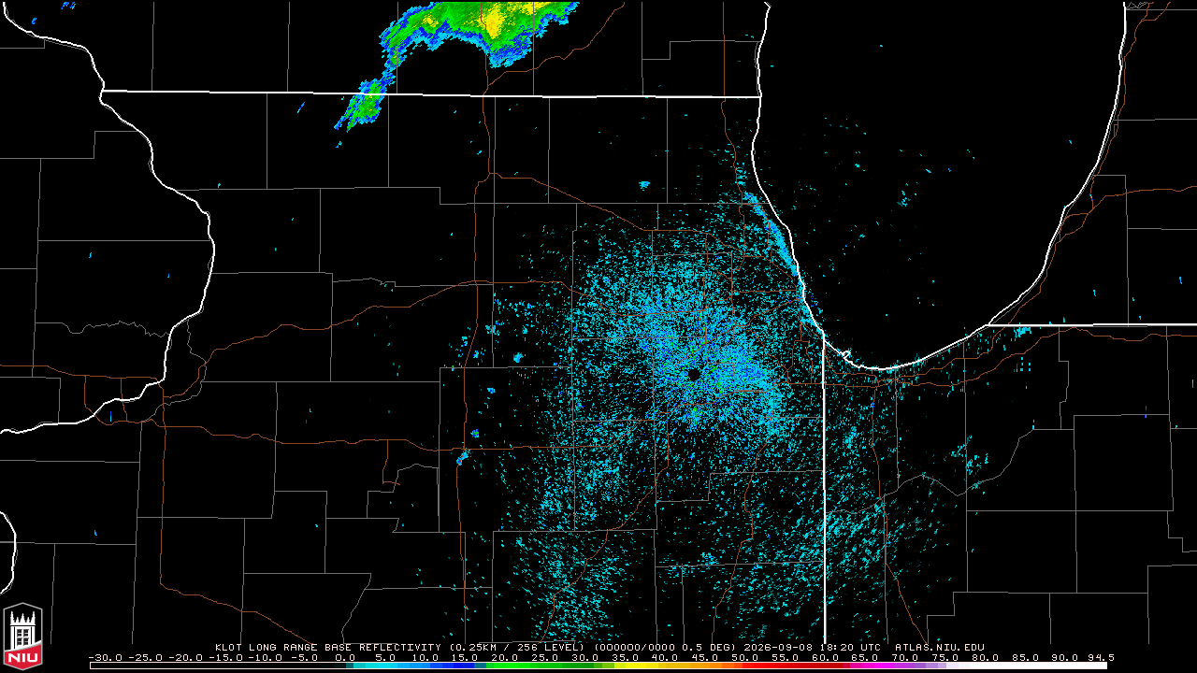Viewport: 1197px width, 673px height.
Task: Click the 0.25KM / 256 LEVEL resolution text
Action: coord(516,647)
